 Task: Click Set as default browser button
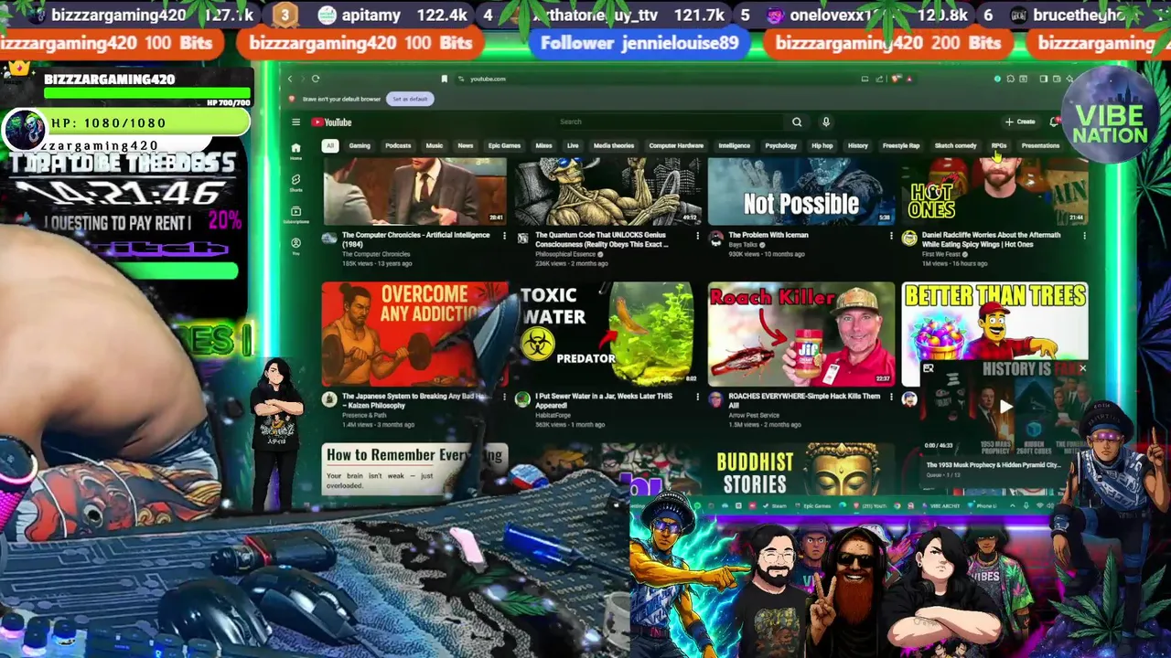(x=410, y=99)
